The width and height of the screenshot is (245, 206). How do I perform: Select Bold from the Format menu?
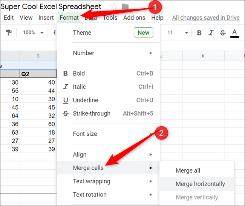[x=108, y=73]
